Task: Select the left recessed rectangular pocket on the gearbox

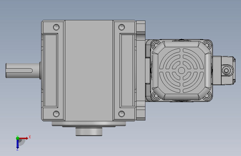Action: (51, 71)
